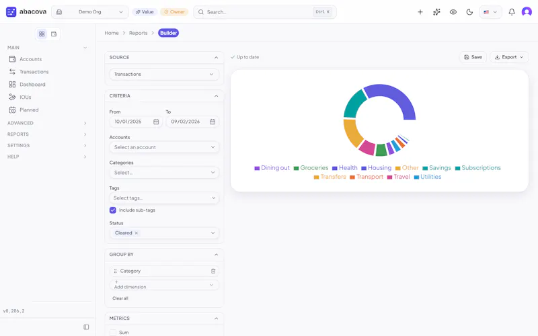Open the Select tags dropdown
Image resolution: width=538 pixels, height=336 pixels.
pos(164,198)
